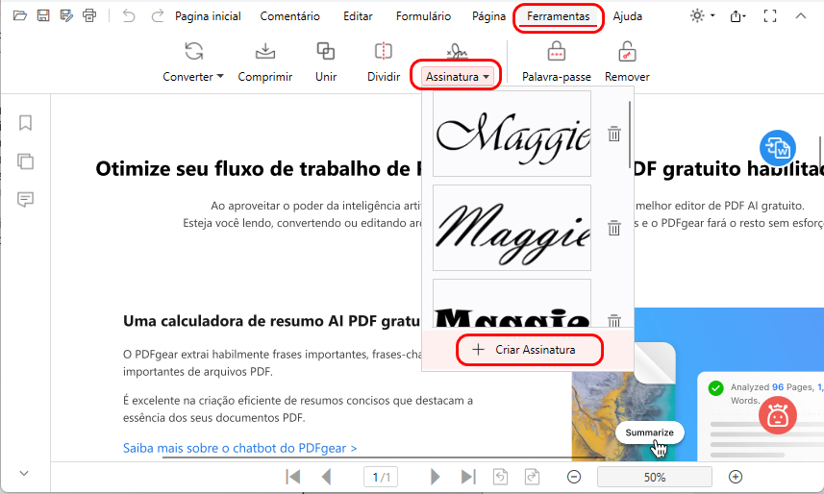Open the Bookmarks sidebar panel
This screenshot has width=824, height=494.
pyautogui.click(x=25, y=123)
